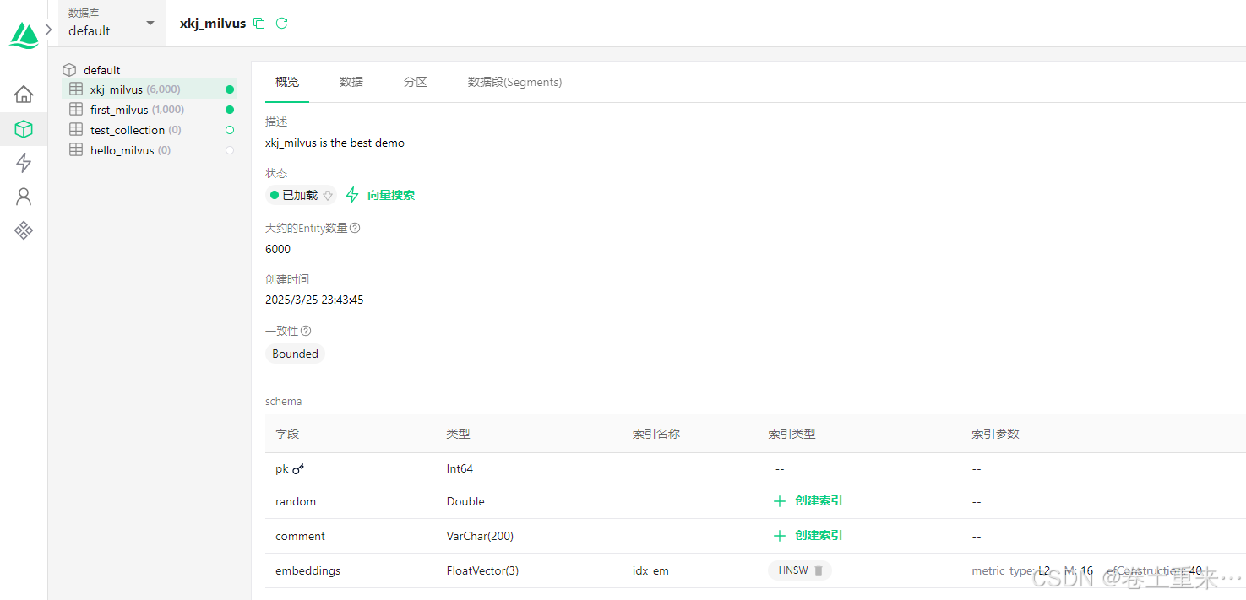This screenshot has height=600, width=1246.
Task: Click the cube icon beside default database
Action: tap(69, 70)
